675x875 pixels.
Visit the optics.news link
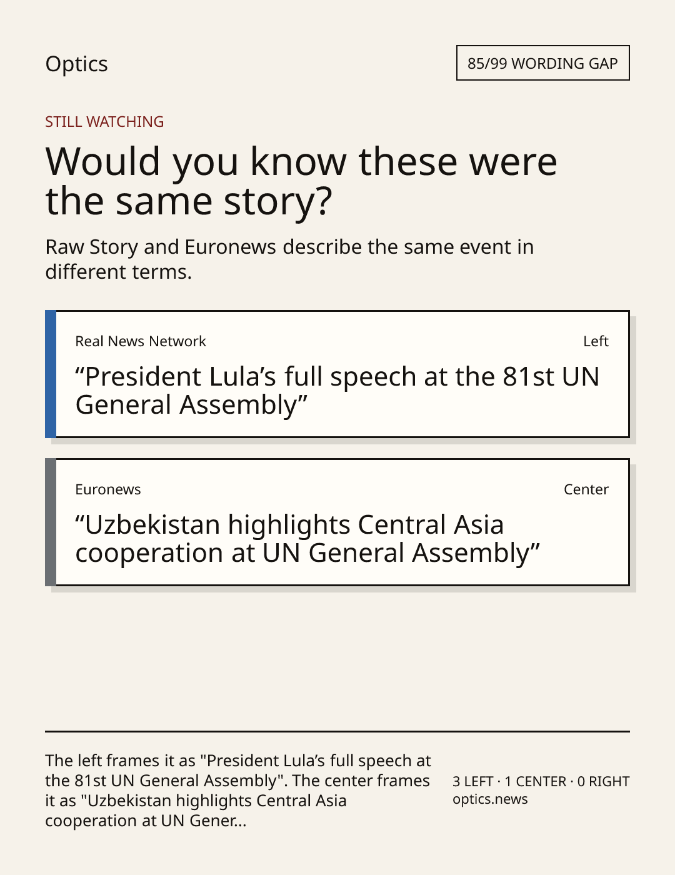490,799
